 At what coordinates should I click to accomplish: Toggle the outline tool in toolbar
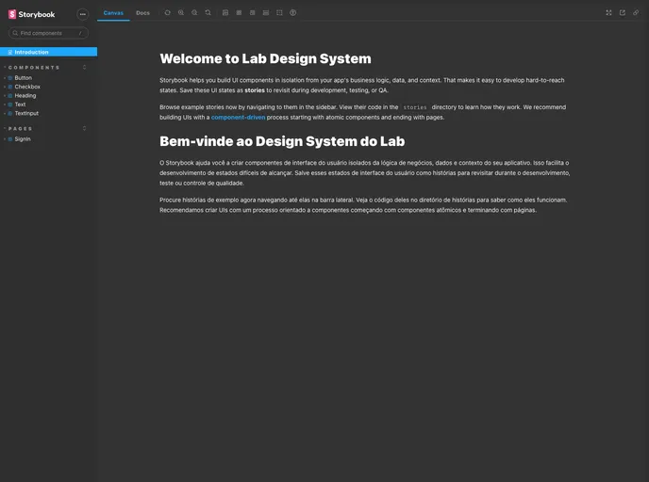(279, 13)
